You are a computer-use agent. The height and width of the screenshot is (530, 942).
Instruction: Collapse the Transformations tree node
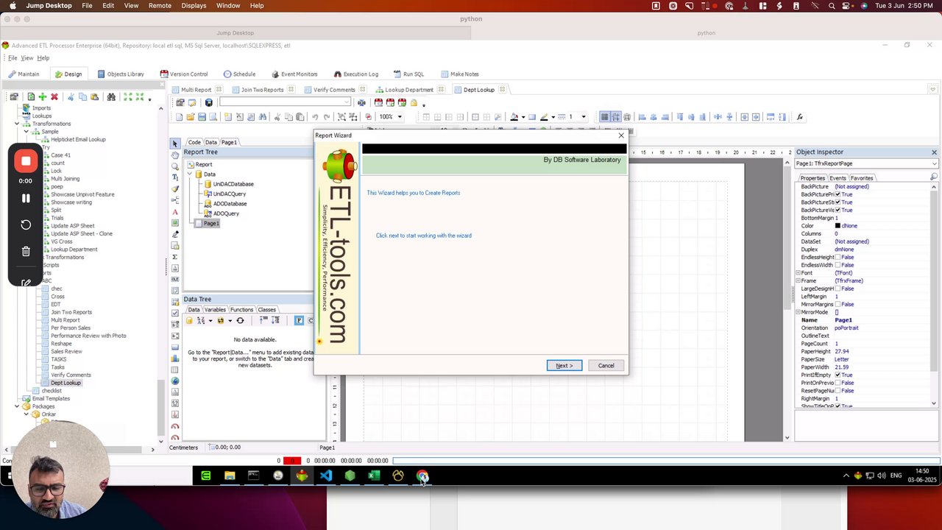(17, 124)
